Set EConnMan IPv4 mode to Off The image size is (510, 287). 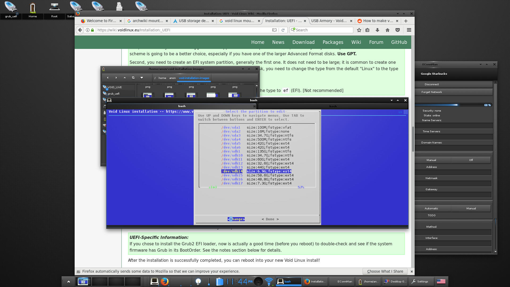click(471, 160)
